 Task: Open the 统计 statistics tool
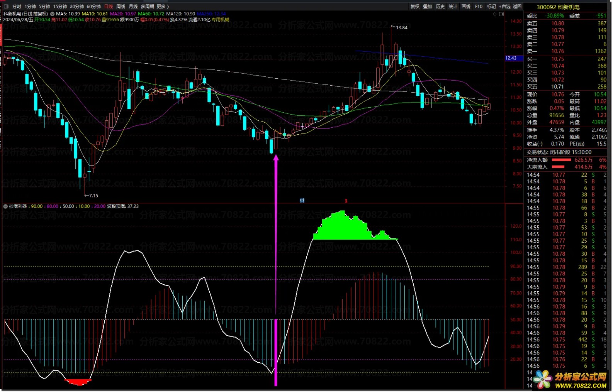click(453, 7)
